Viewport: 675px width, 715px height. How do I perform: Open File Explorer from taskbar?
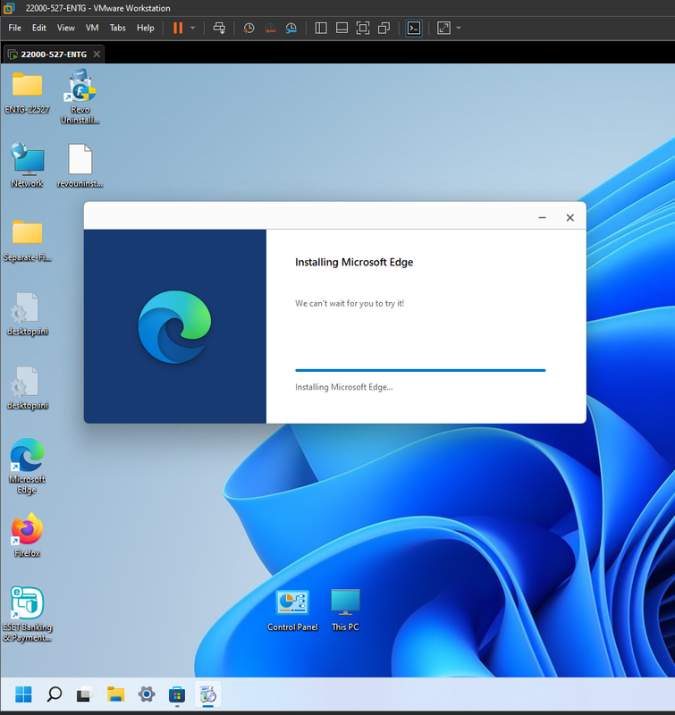[x=115, y=694]
